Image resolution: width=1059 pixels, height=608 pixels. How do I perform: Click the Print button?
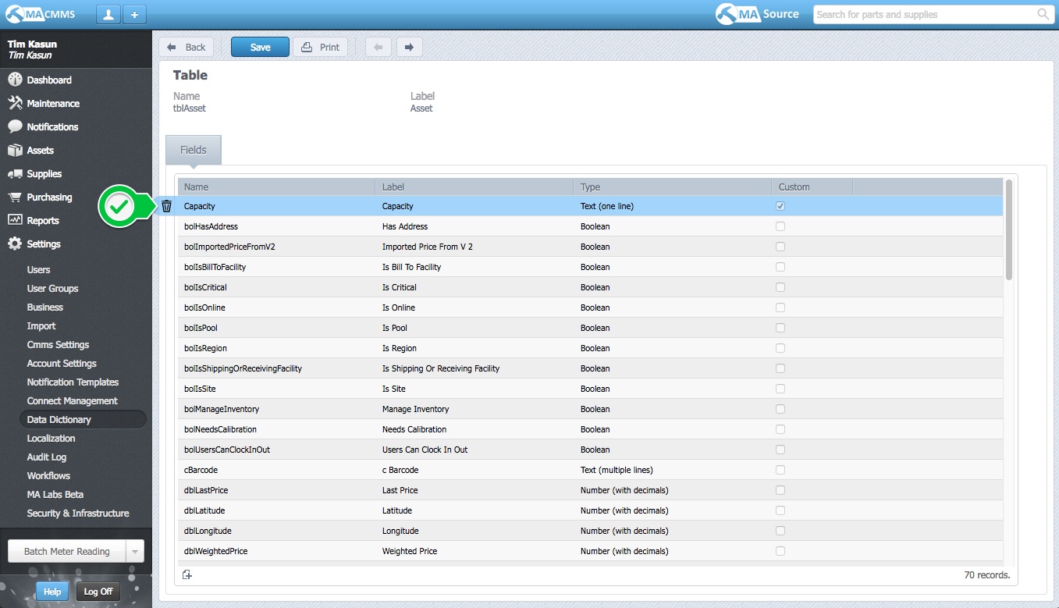pyautogui.click(x=320, y=47)
